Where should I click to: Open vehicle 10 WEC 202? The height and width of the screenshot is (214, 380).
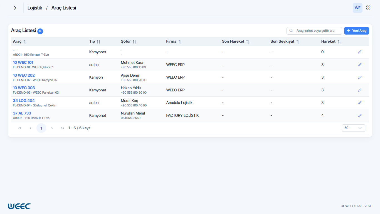(24, 75)
